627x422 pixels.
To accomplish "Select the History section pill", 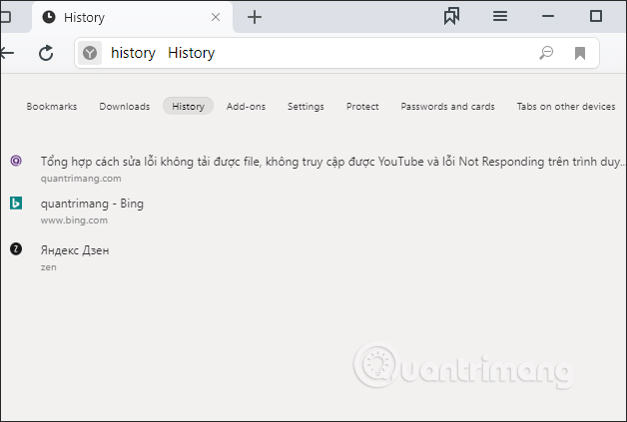I will [x=188, y=107].
